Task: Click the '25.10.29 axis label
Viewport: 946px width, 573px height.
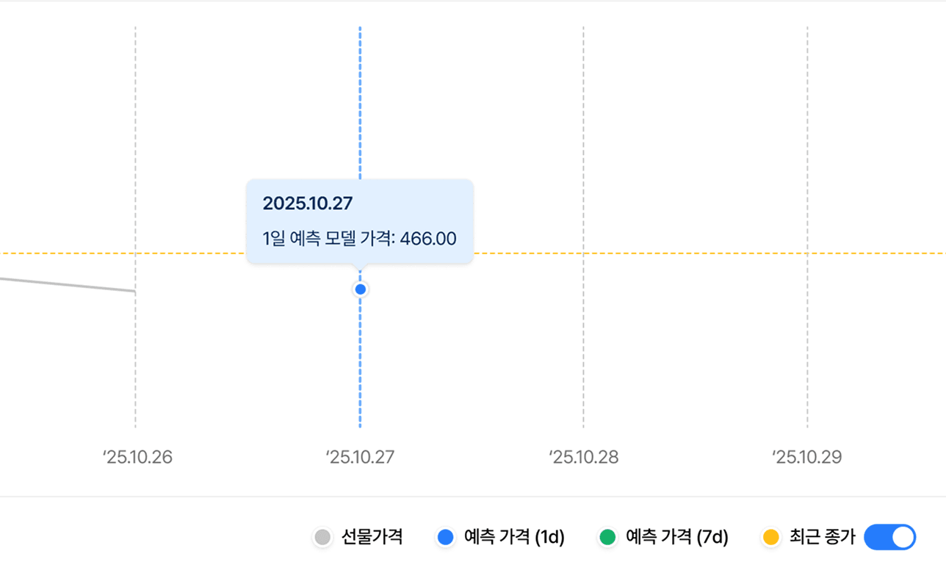Action: coord(806,457)
